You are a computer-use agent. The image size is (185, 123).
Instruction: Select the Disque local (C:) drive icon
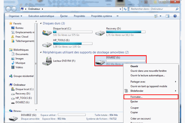[x=47, y=33]
